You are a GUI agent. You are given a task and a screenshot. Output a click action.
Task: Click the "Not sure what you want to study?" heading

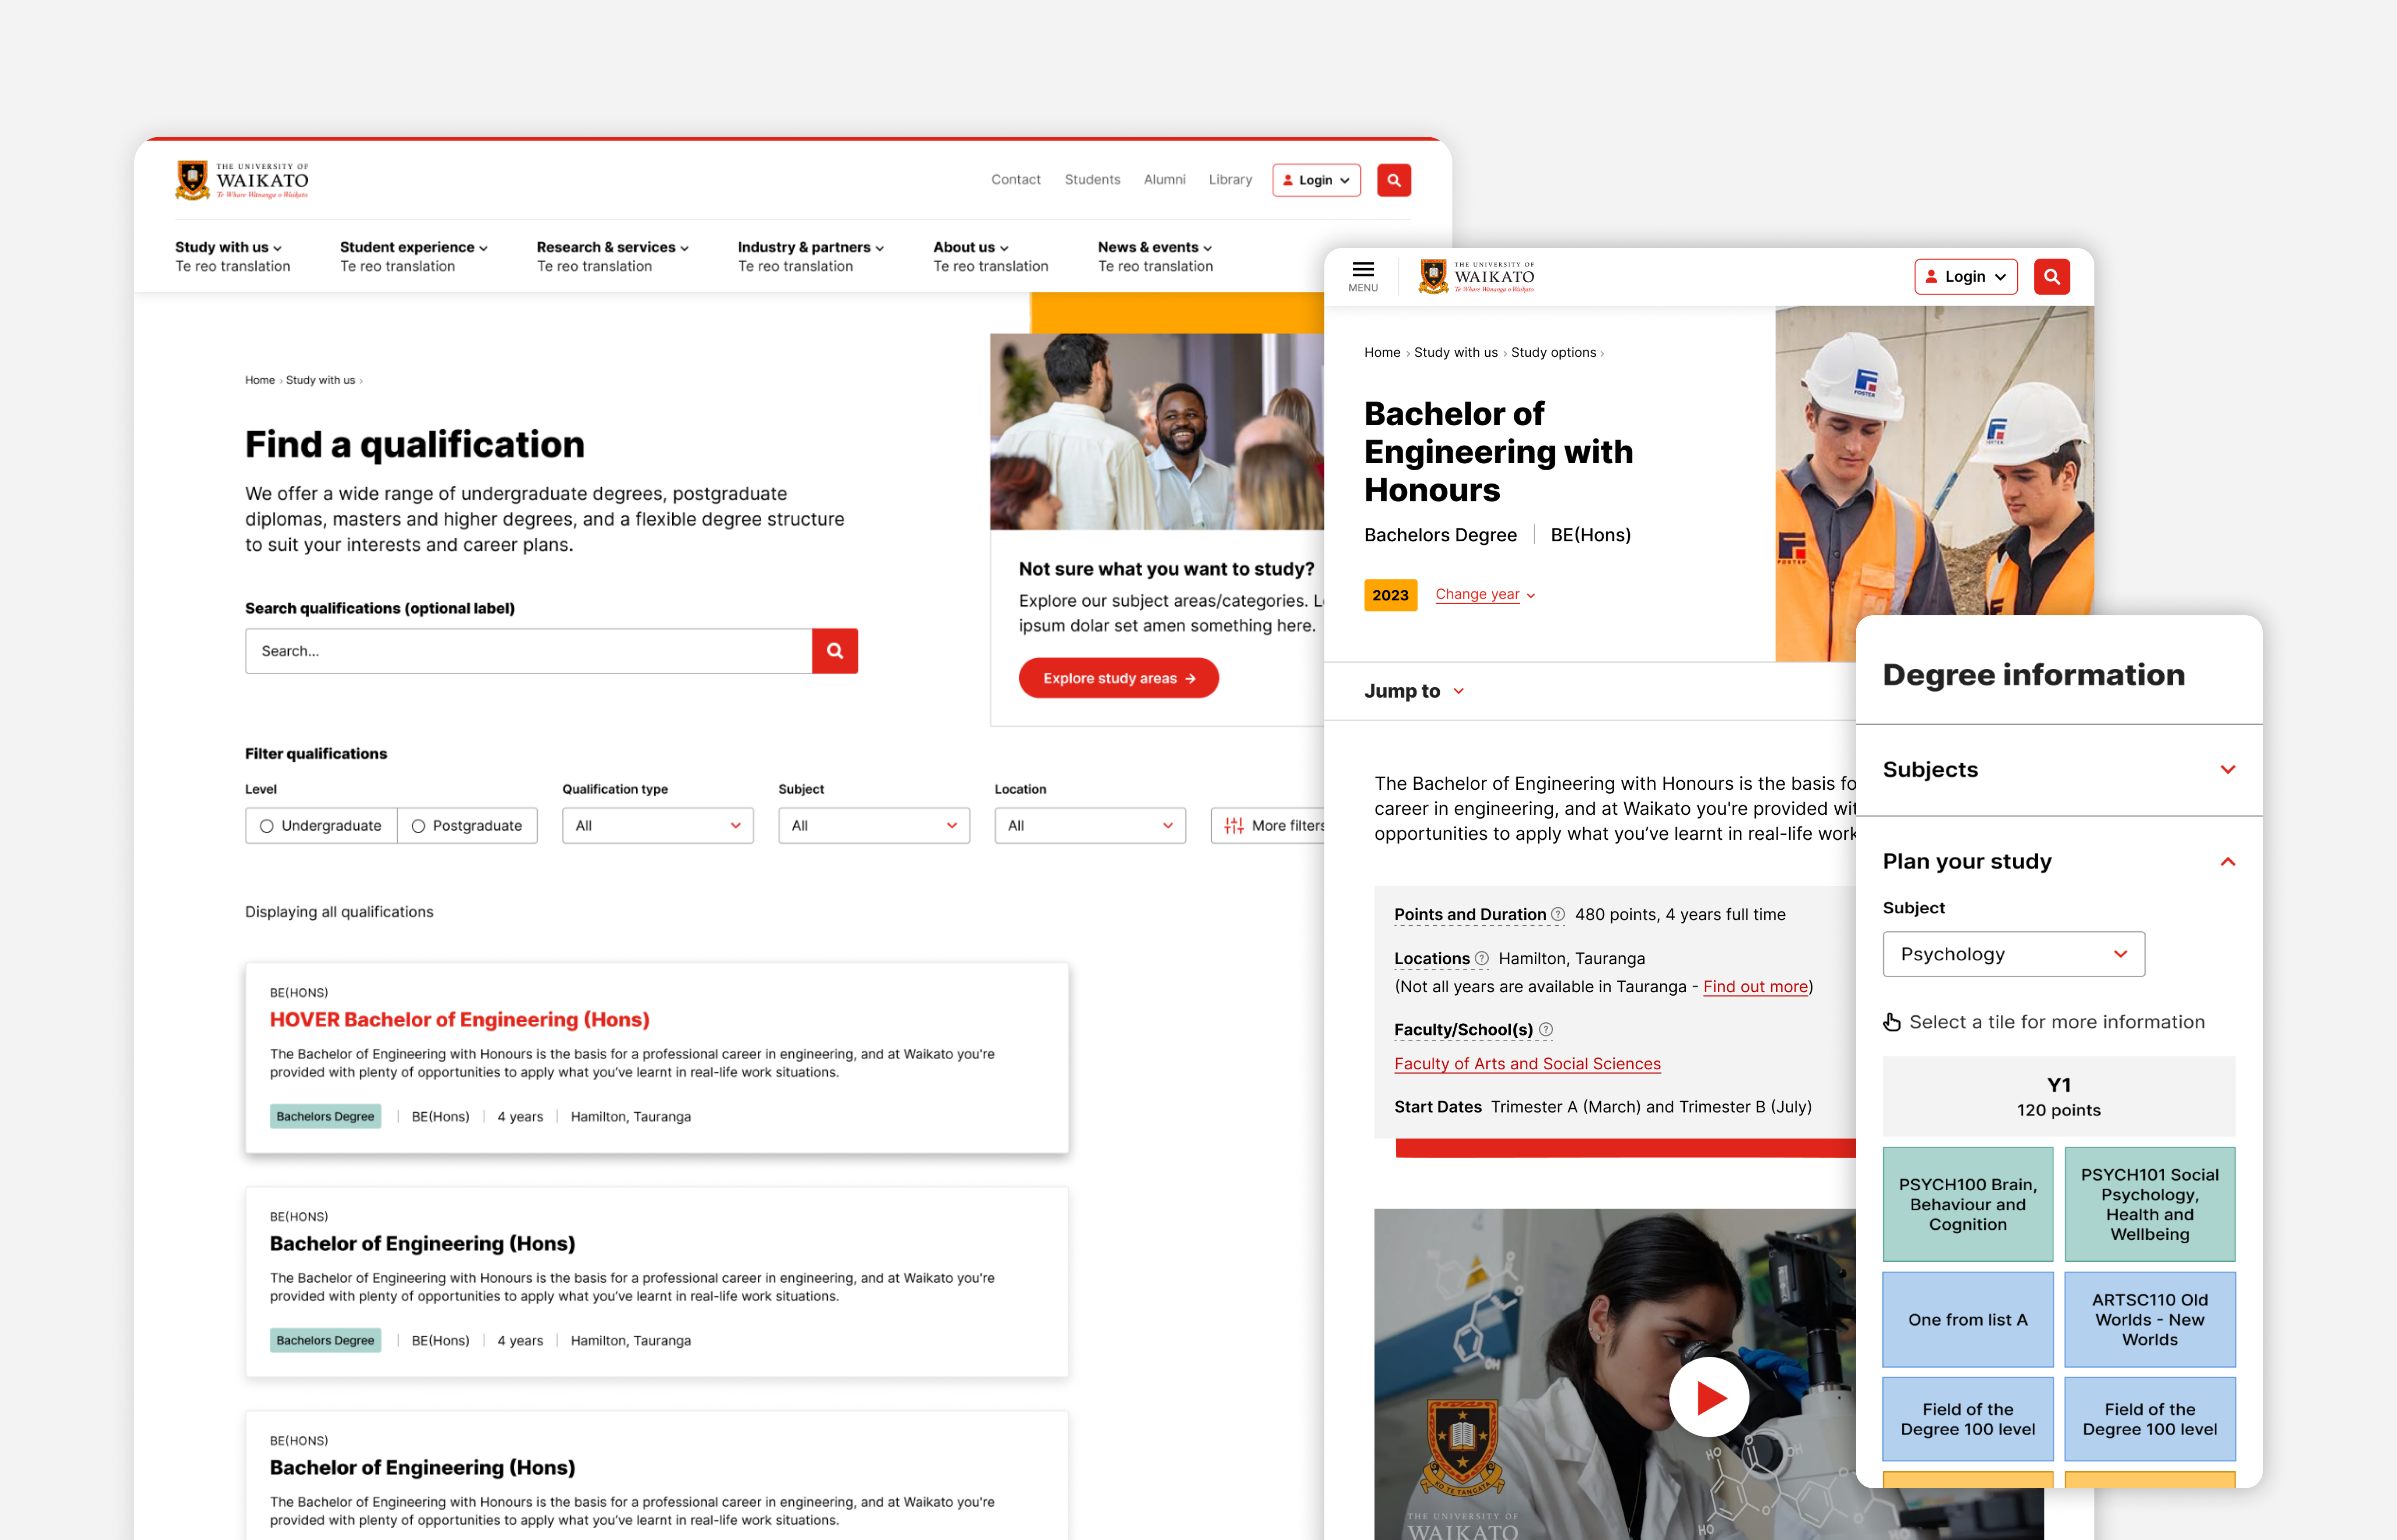pos(1166,569)
